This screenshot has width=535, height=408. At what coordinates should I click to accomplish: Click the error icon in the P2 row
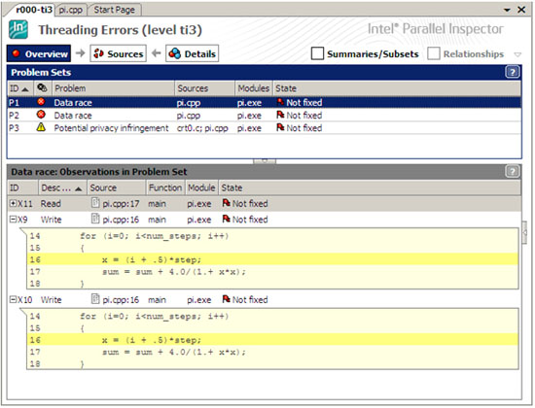[x=41, y=115]
